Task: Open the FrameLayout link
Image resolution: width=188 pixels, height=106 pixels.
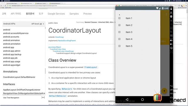Action: (91, 67)
